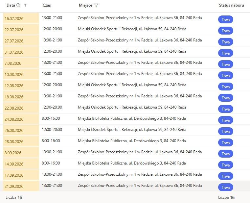Click the Miejska Biblioteka Publiczna entry for 28.08.2026
250x203 pixels.
[132, 141]
